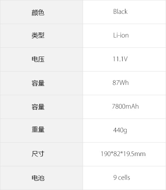Click the 重量 label cell
The height and width of the screenshot is (190, 166).
point(42,131)
